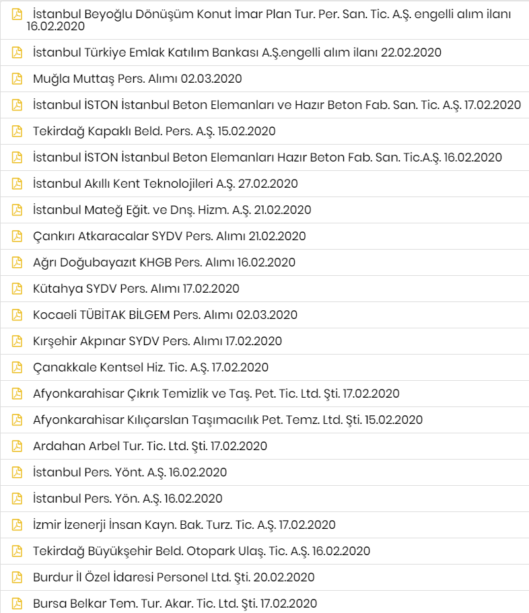Open Ardahan Arbel Tur. Tic. Ltd. Şti.

click(x=150, y=445)
